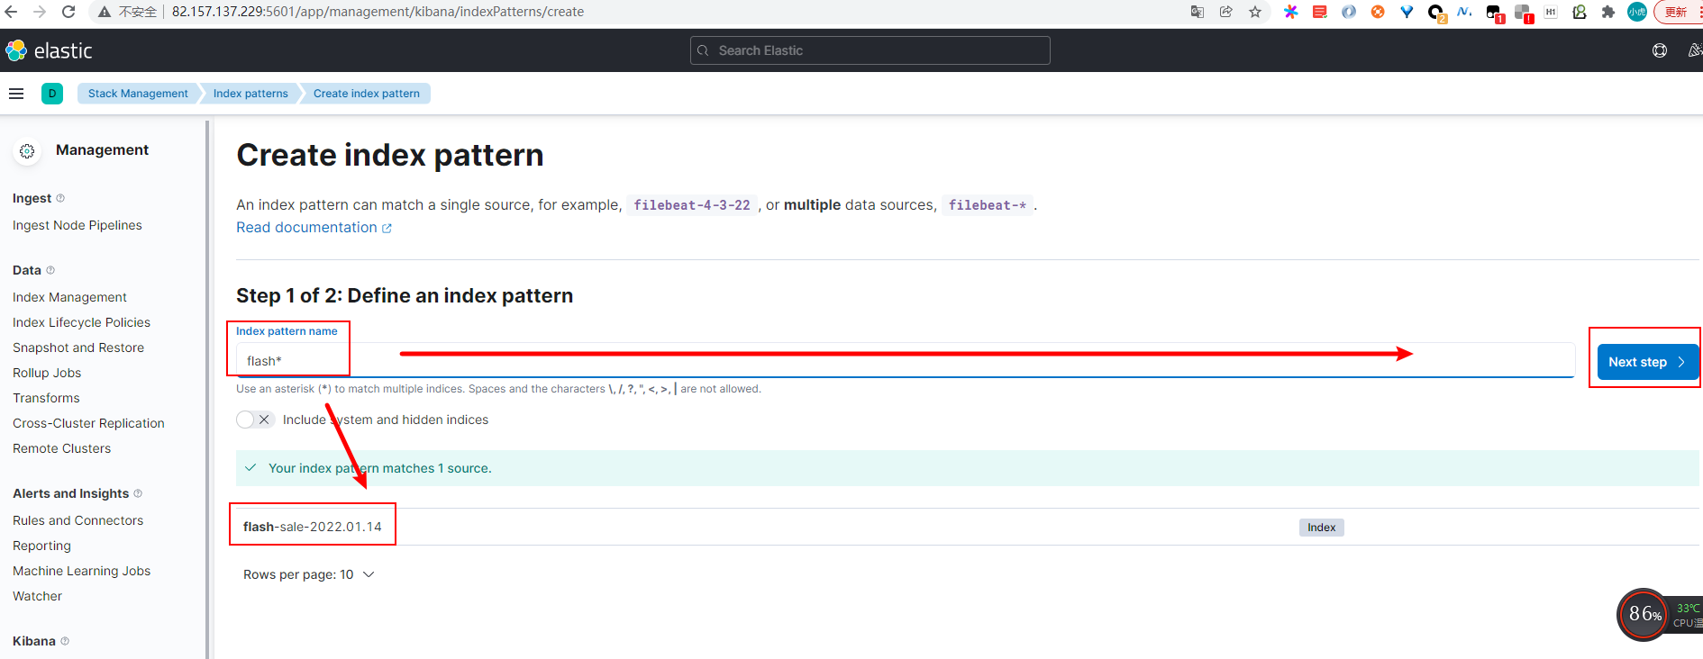Click the browser back arrow
The image size is (1703, 659).
tap(11, 12)
